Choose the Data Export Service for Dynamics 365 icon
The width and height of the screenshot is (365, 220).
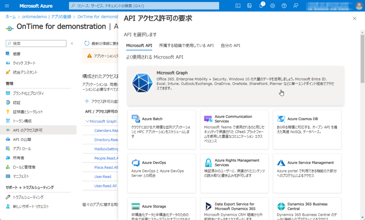tap(208, 206)
